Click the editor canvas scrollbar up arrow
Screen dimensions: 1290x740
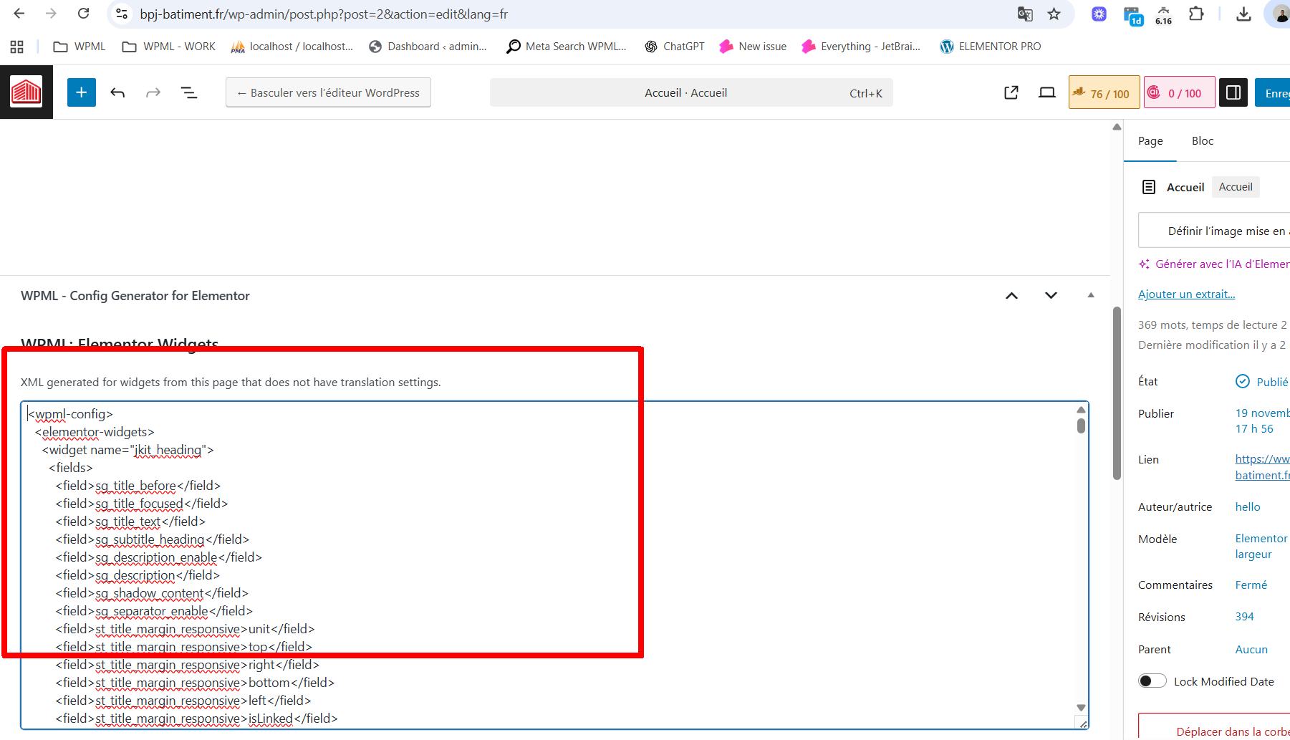point(1117,128)
